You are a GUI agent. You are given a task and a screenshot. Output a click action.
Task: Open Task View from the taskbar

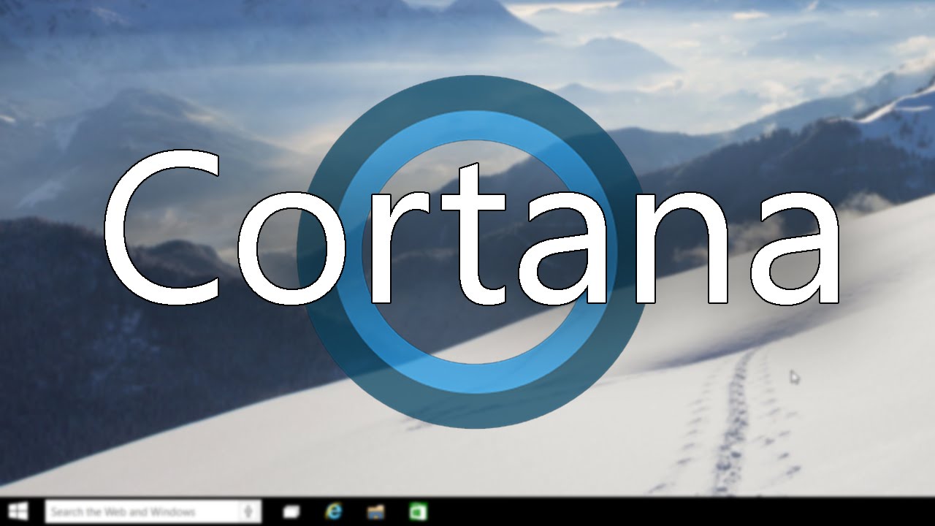click(x=292, y=512)
